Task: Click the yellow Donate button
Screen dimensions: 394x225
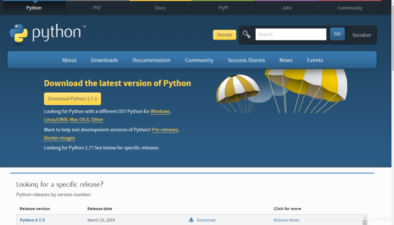Action: tap(225, 35)
